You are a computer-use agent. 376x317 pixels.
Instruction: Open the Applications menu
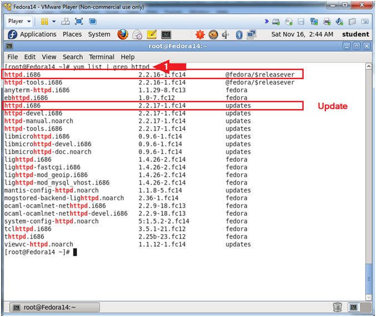point(38,34)
